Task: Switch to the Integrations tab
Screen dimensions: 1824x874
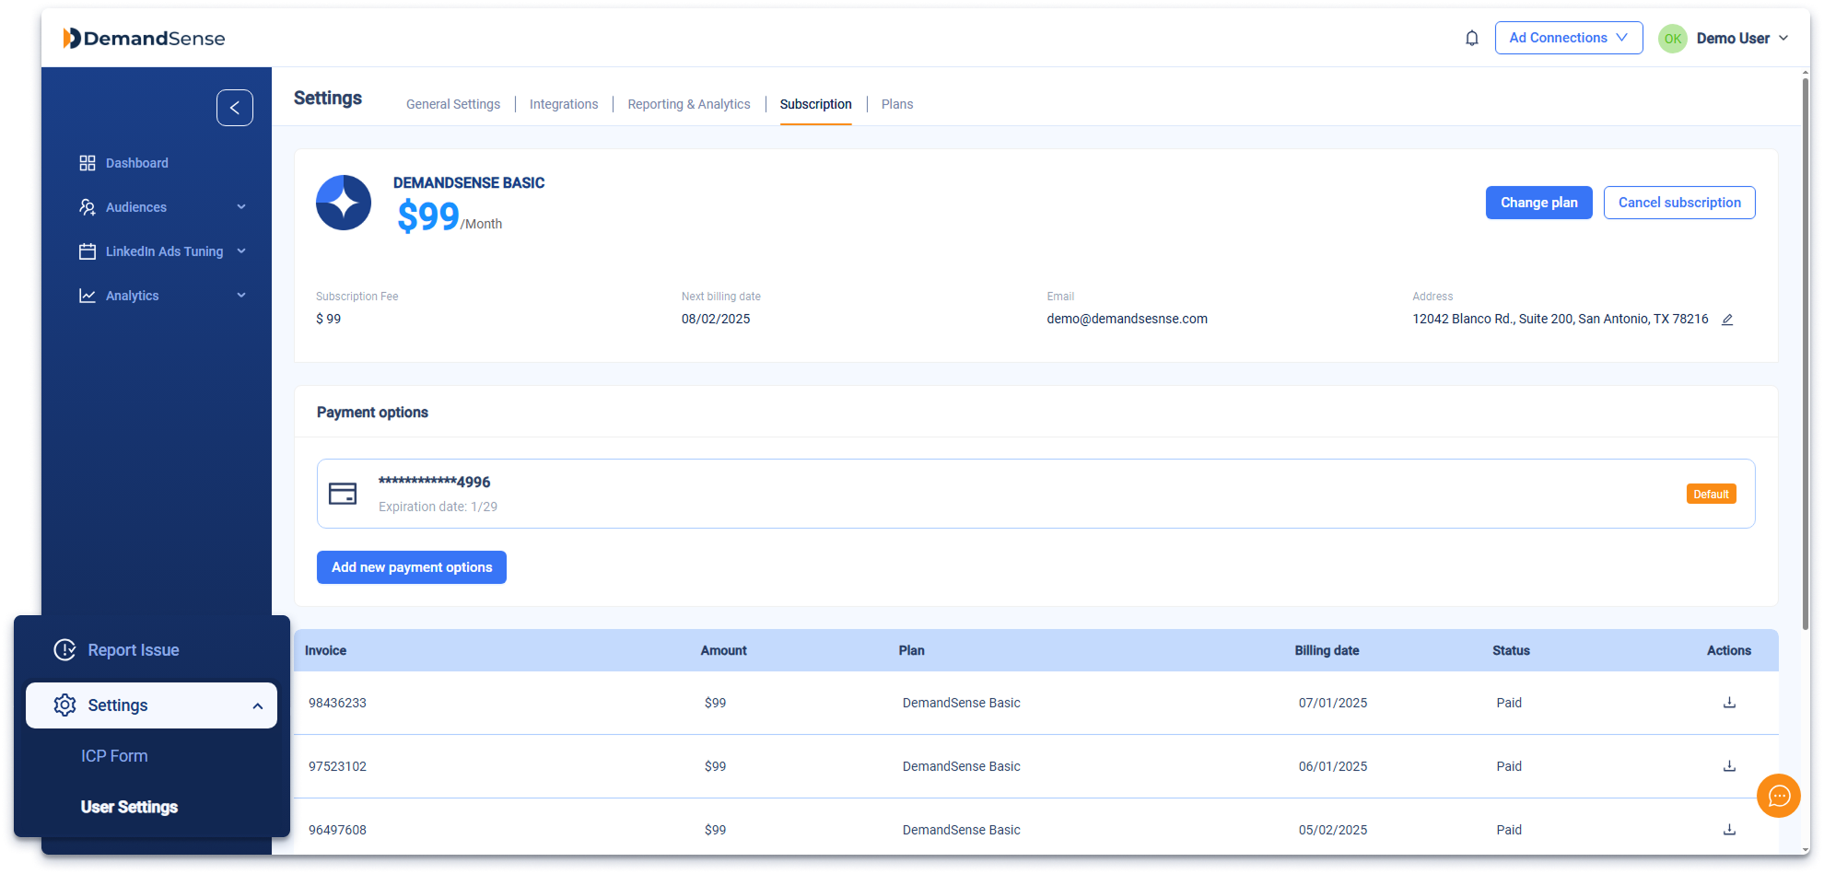Action: [x=564, y=104]
